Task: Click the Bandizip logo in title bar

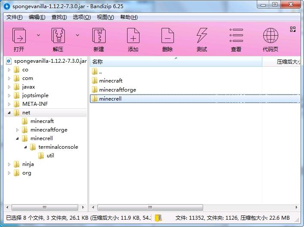Action: coord(7,6)
